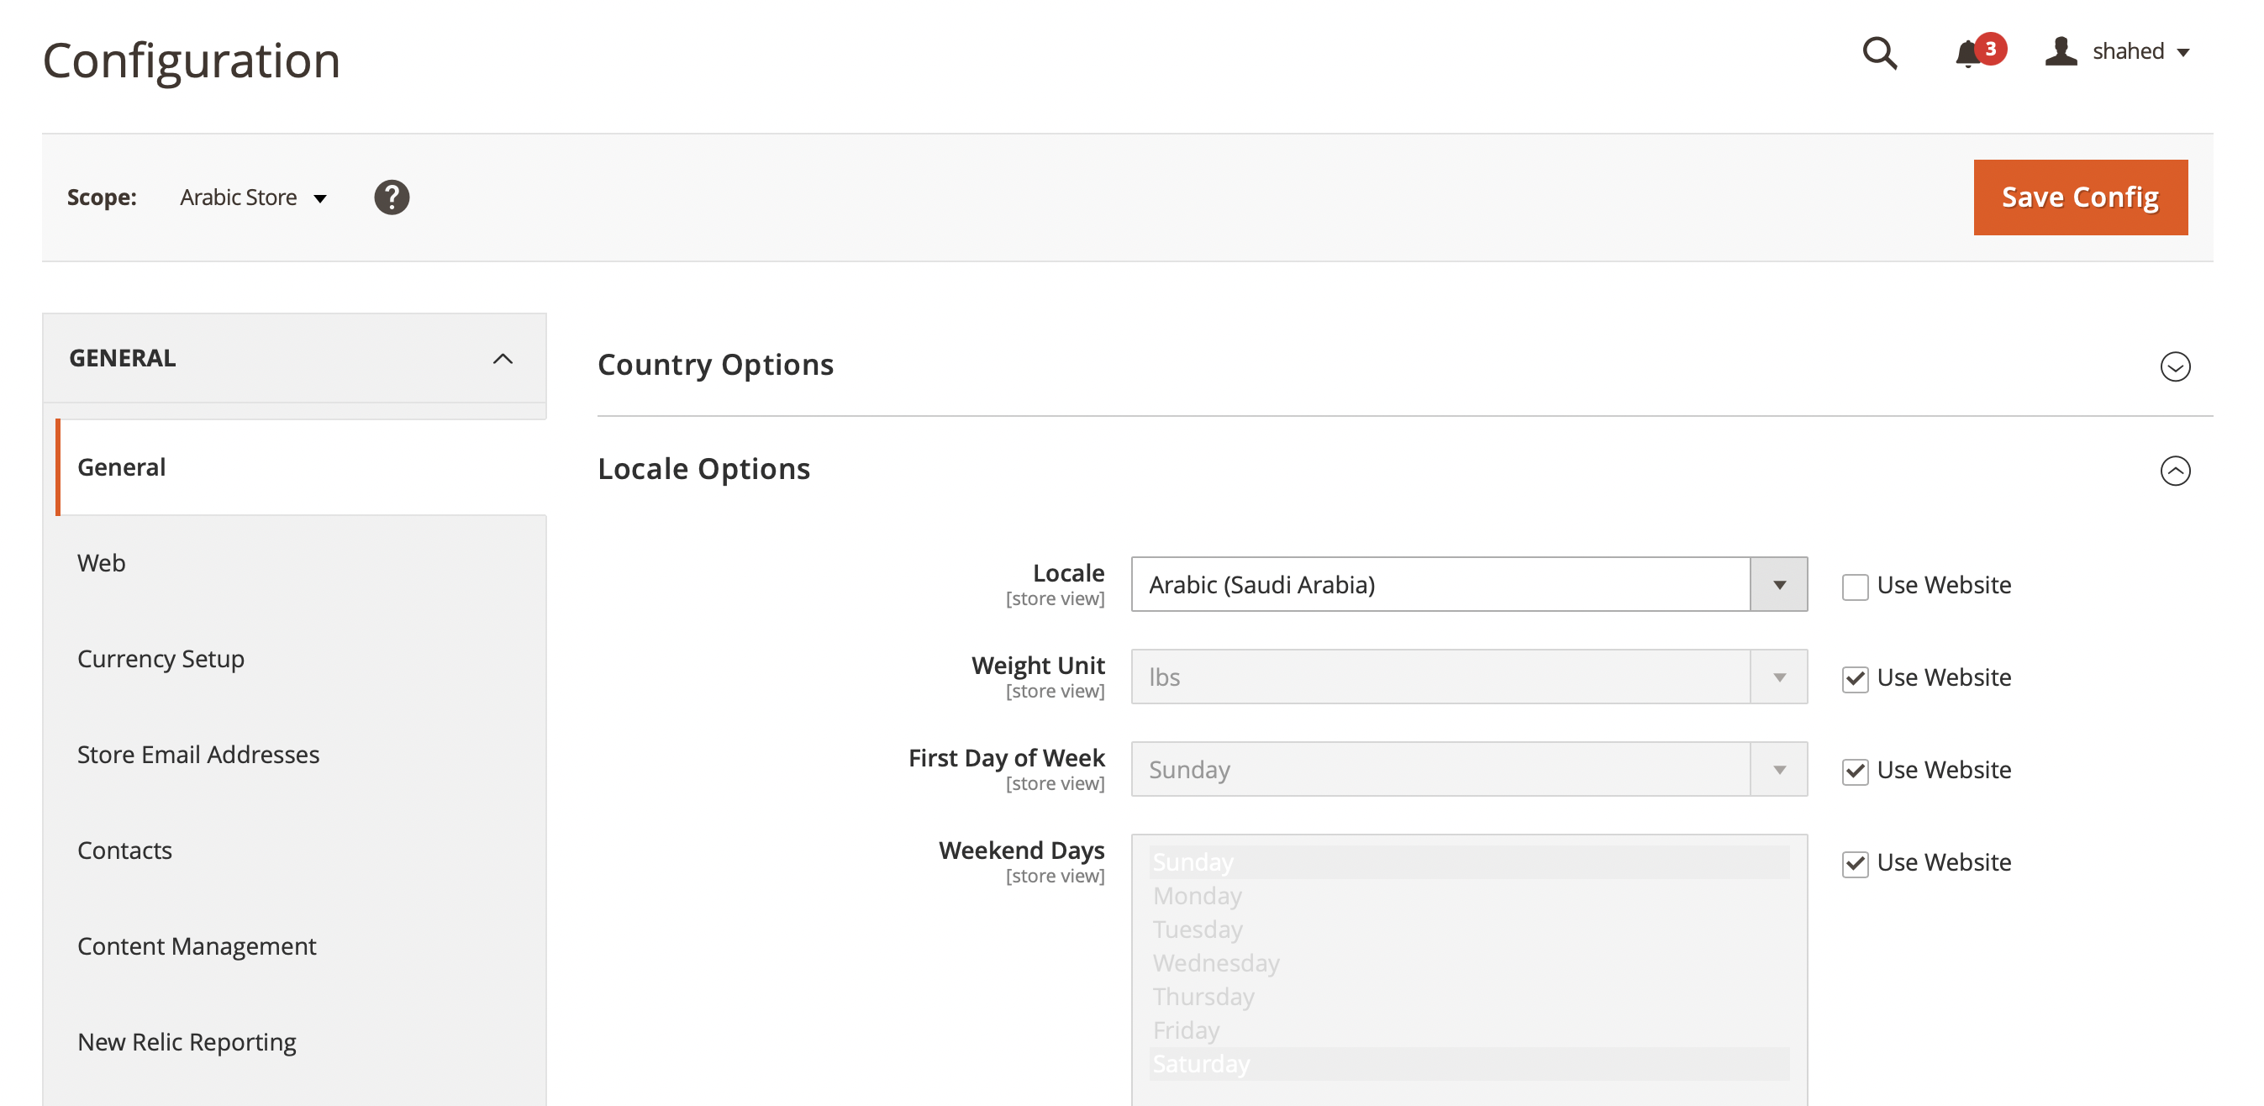
Task: Collapse the GENERAL sidebar section
Action: click(503, 359)
